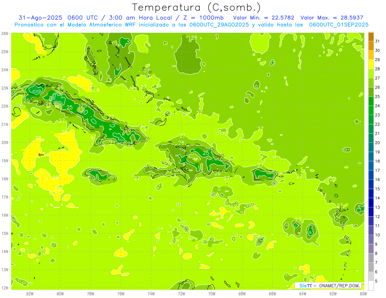
Task: Click the 21N latitude label
Action: click(5, 124)
